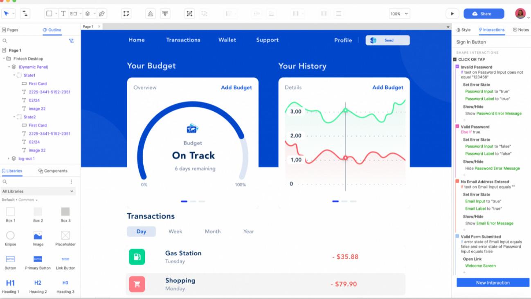Choose the connector tool in toolbar
This screenshot has width=531, height=299.
click(x=25, y=13)
